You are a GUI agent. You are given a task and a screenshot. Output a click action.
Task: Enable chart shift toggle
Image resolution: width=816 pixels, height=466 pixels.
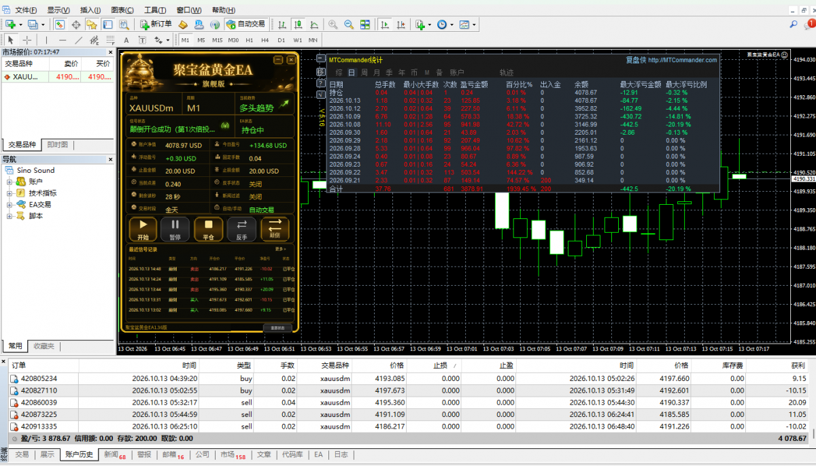(401, 24)
